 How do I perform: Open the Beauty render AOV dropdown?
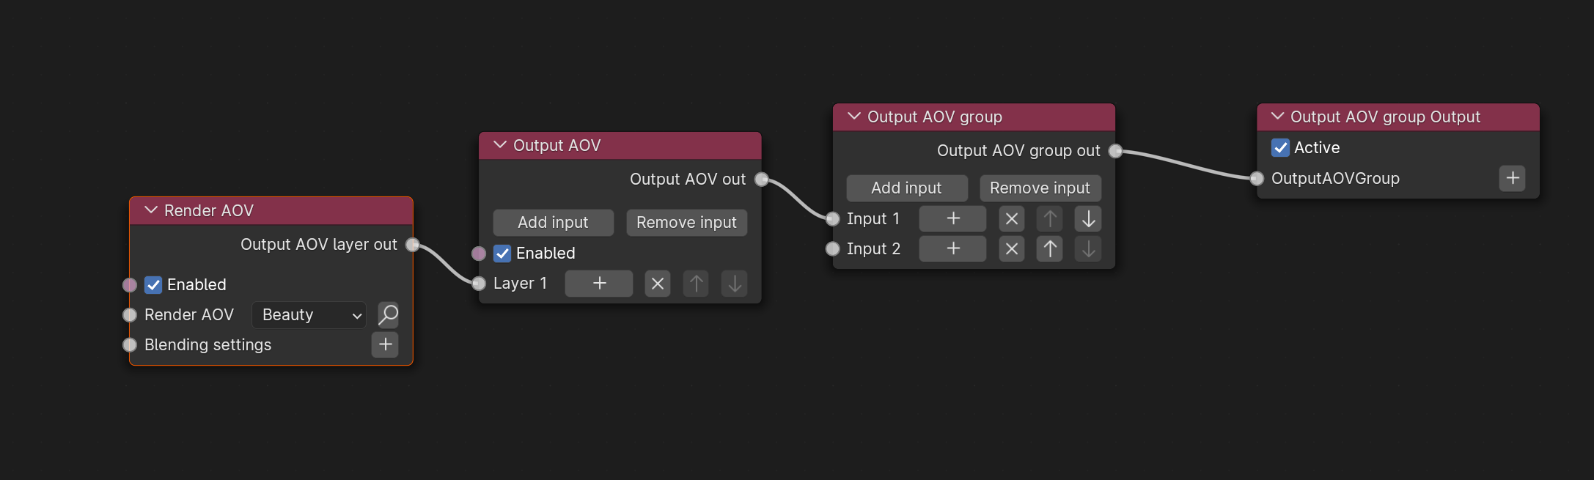coord(309,315)
